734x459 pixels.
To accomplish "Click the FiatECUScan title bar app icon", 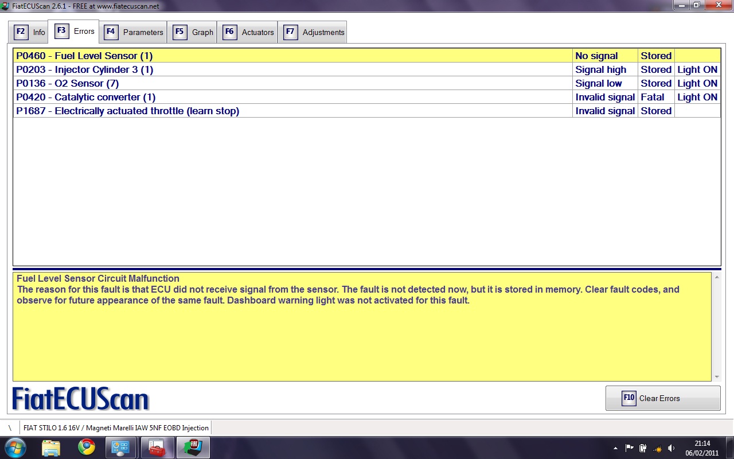I will 5,6.
